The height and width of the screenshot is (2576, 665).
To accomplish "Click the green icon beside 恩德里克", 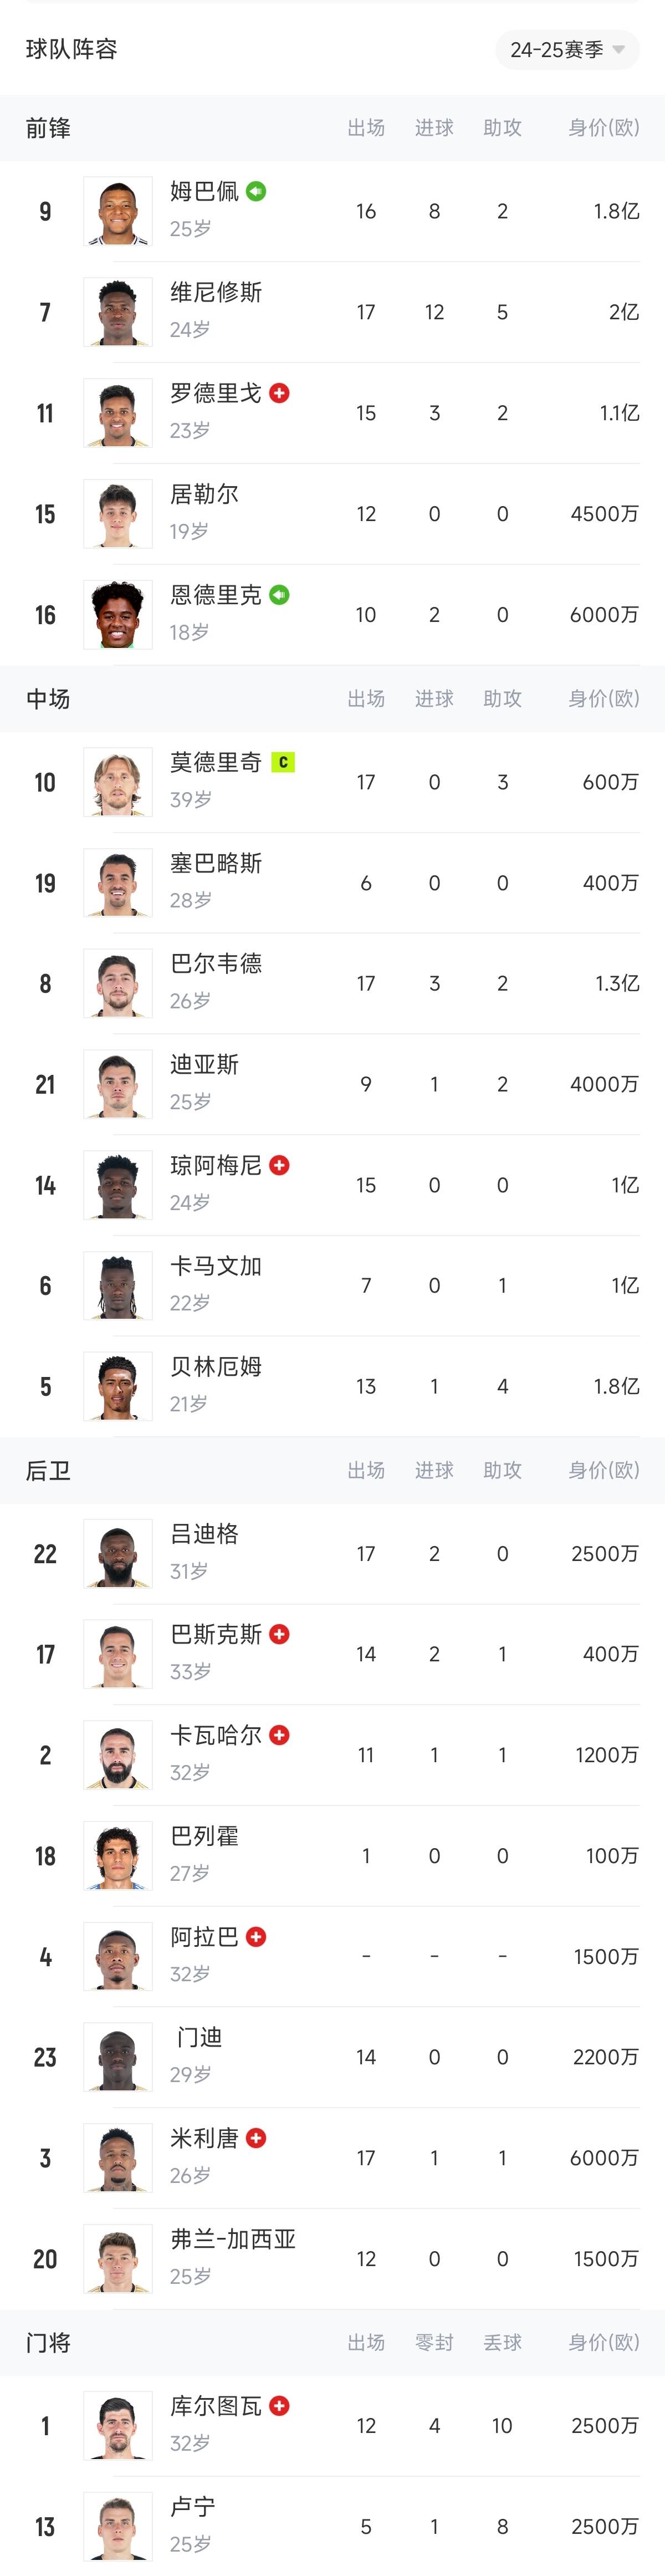I will [280, 595].
